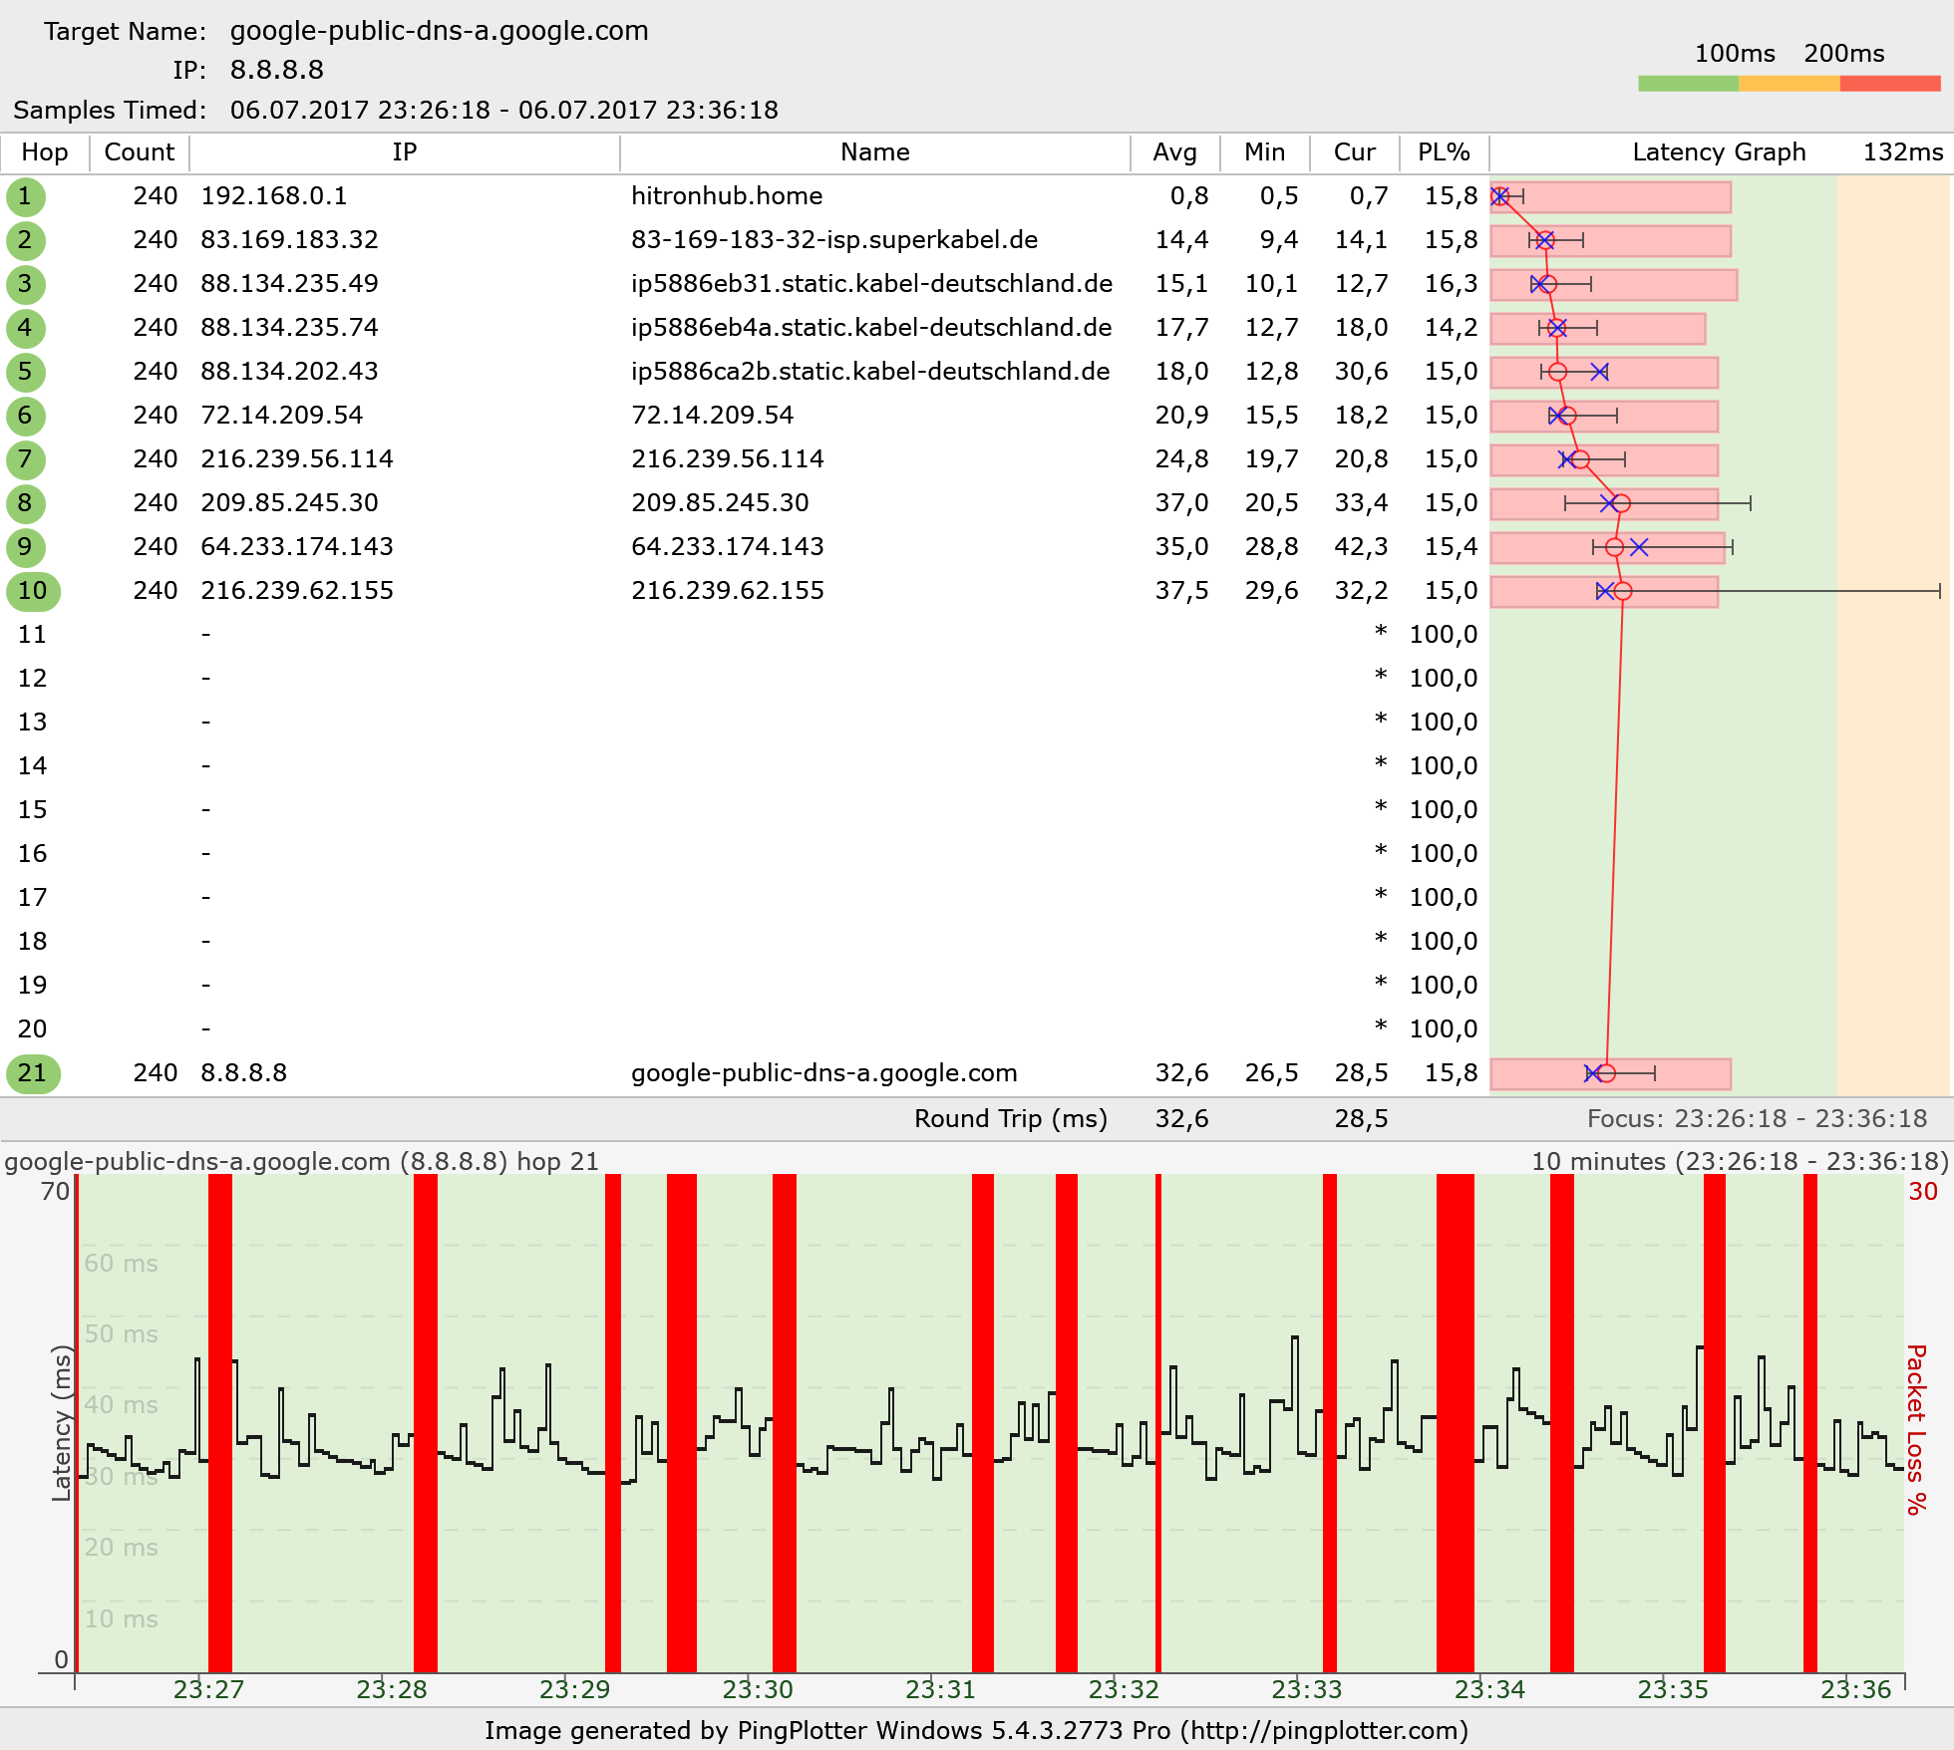The image size is (1954, 1750).
Task: Select the hitronhub.home hop name
Action: 727,196
